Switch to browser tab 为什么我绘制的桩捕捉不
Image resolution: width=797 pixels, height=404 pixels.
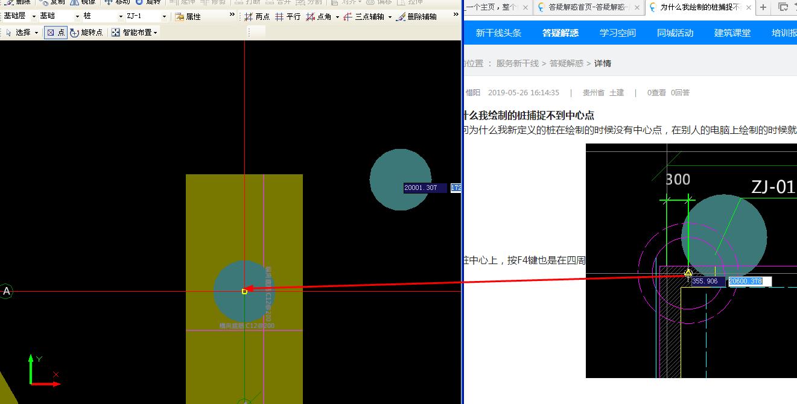tap(700, 7)
